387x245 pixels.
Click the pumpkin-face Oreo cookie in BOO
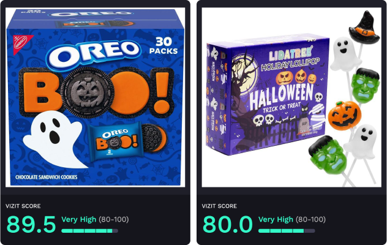coord(87,92)
